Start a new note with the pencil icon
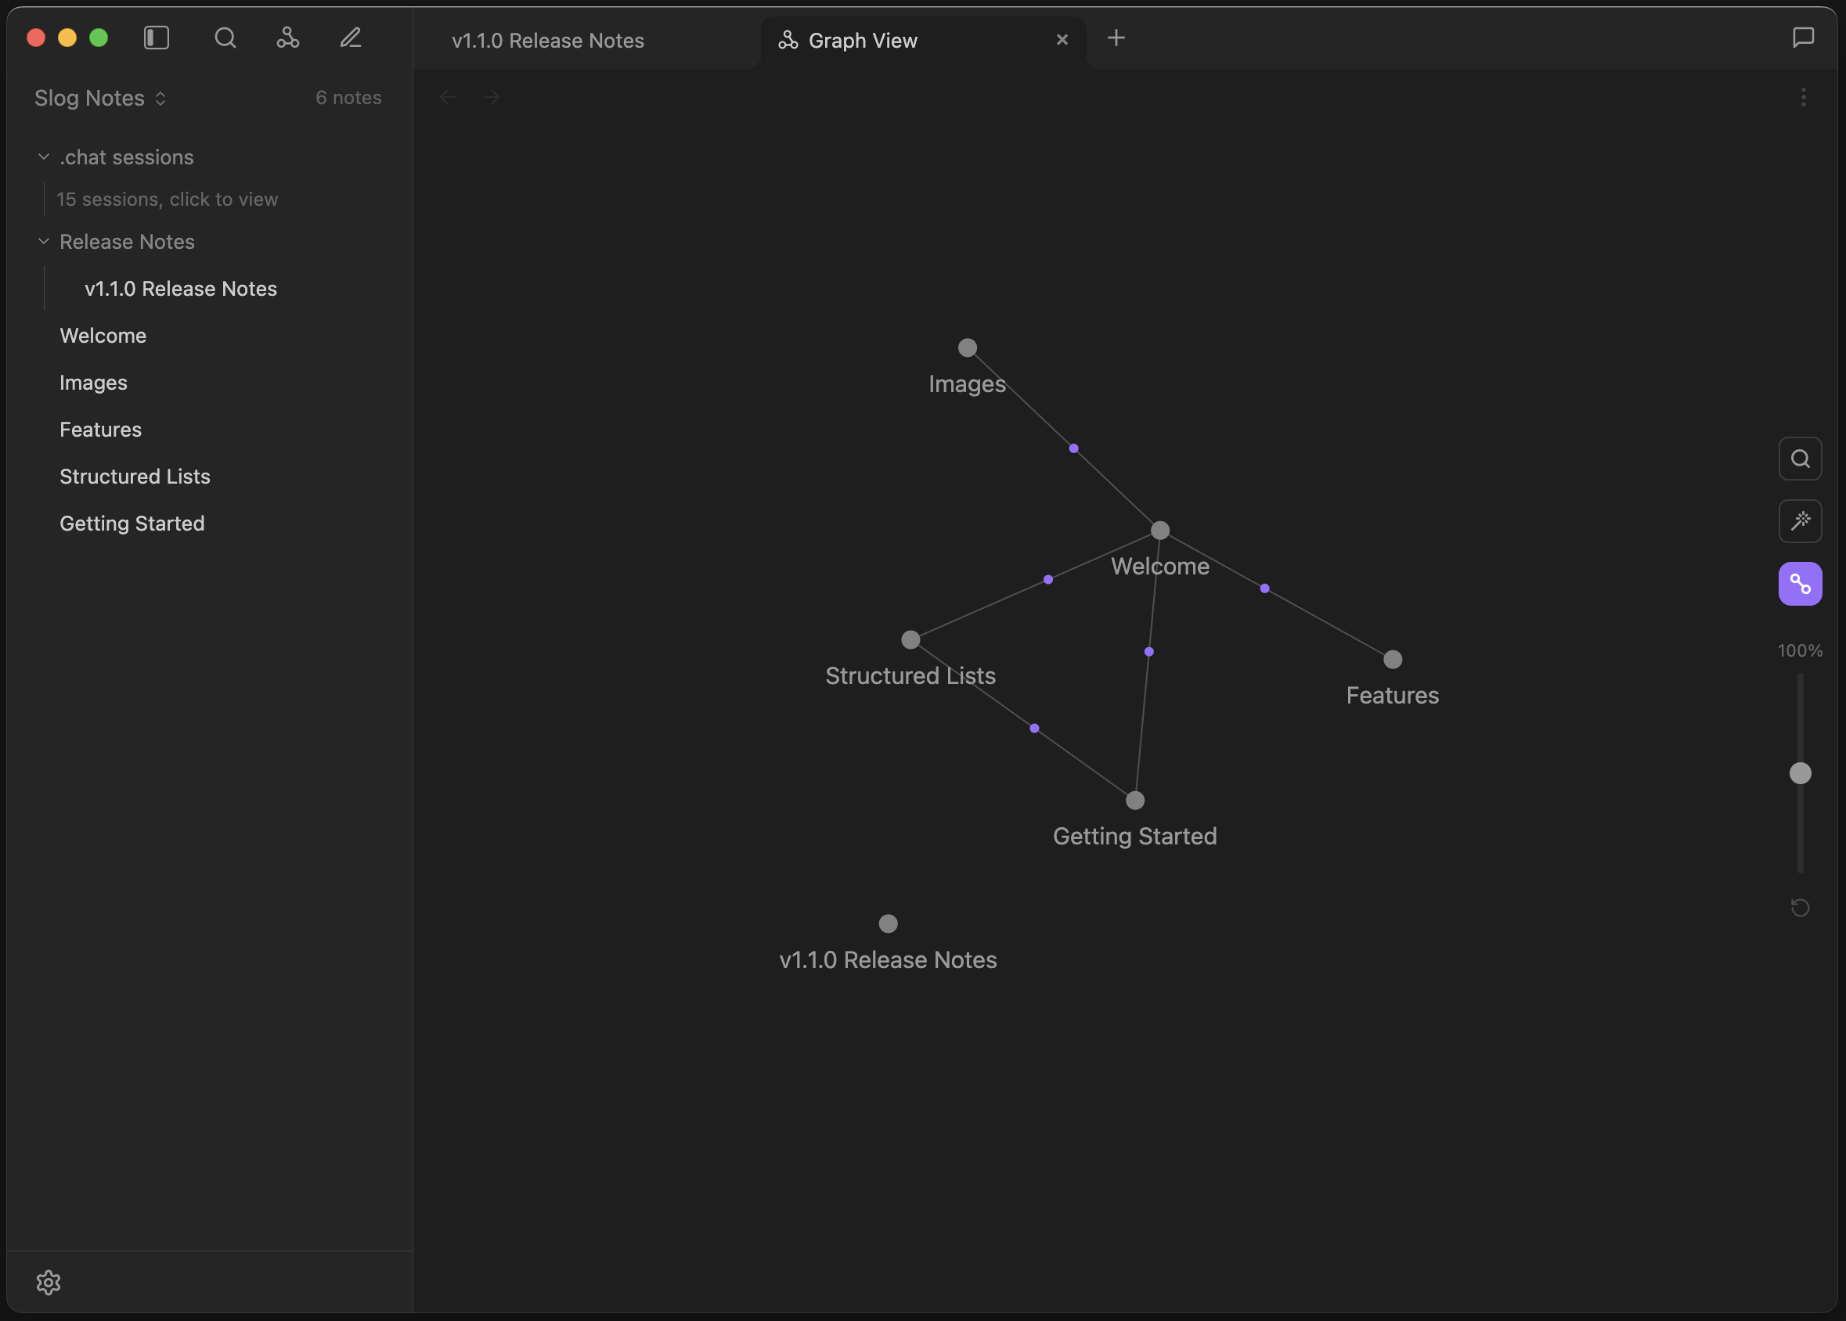 click(351, 38)
